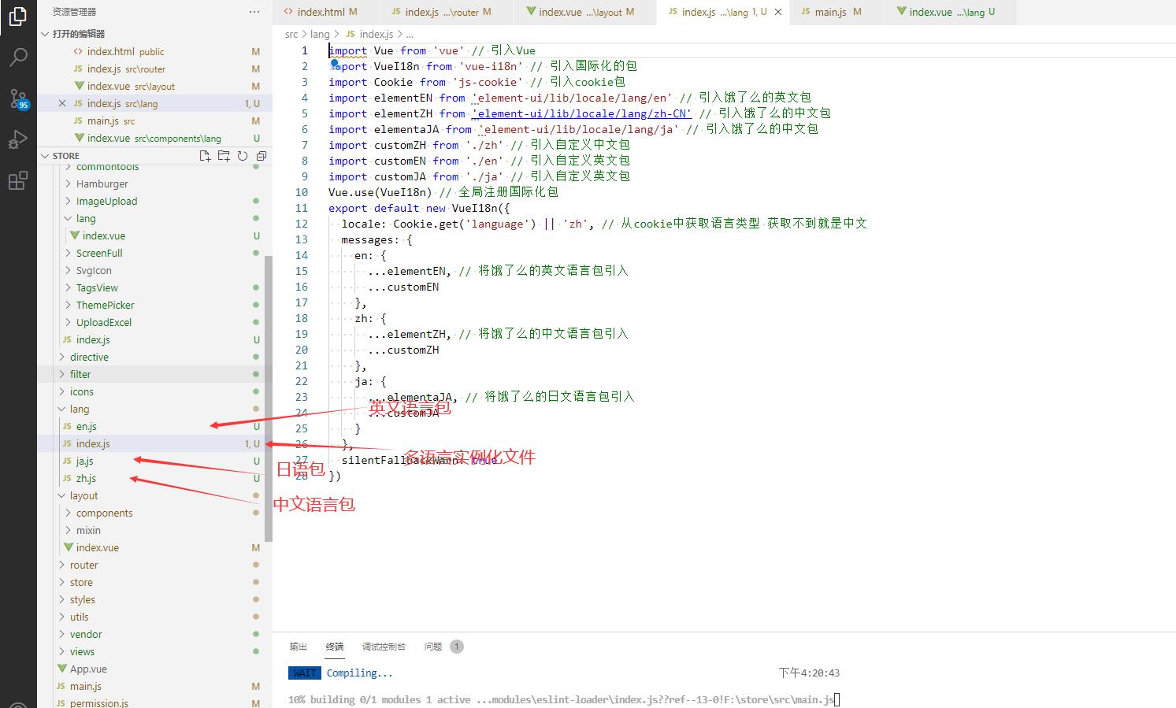Open Source Control view with 95 badge
The image size is (1176, 708).
click(18, 98)
